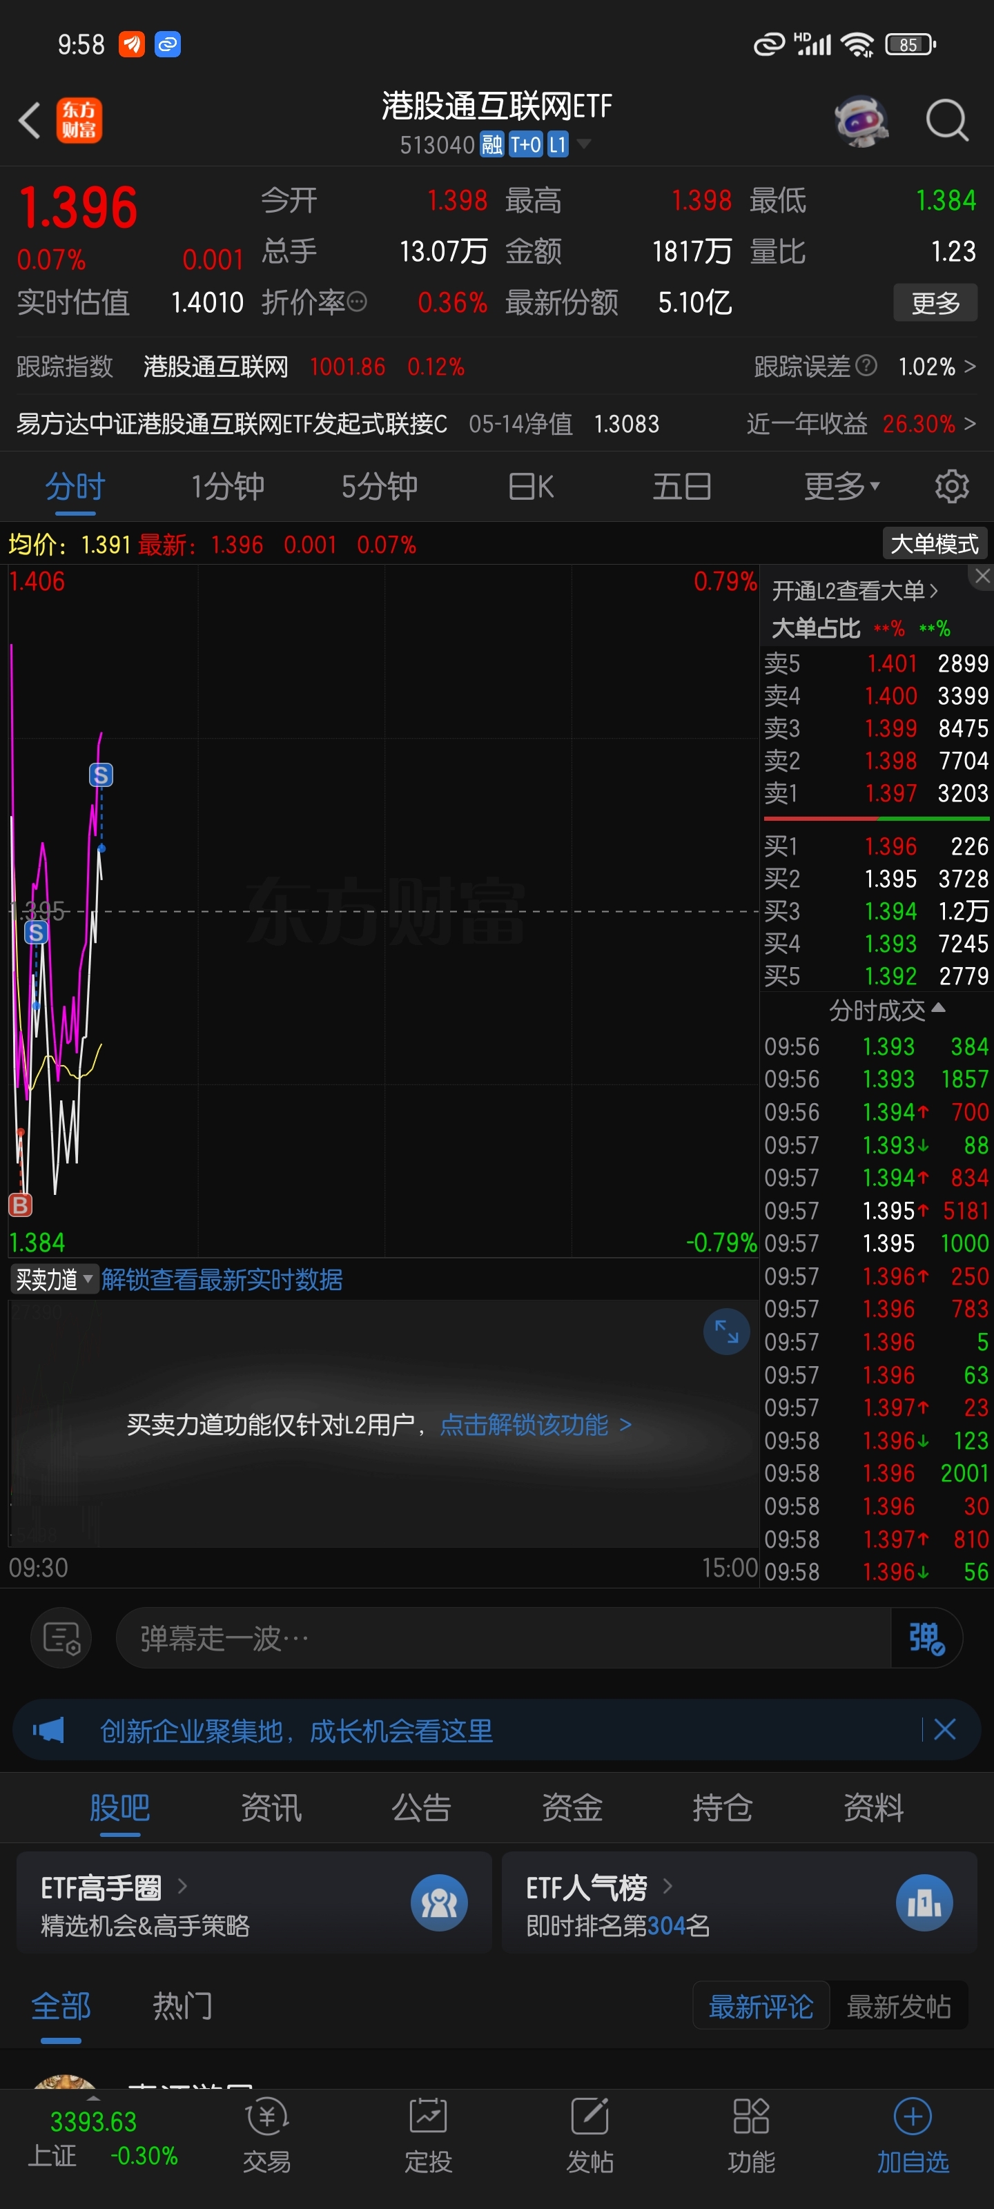Tap the 买3 1.394 order row
Viewport: 994px width, 2209px height.
[877, 911]
